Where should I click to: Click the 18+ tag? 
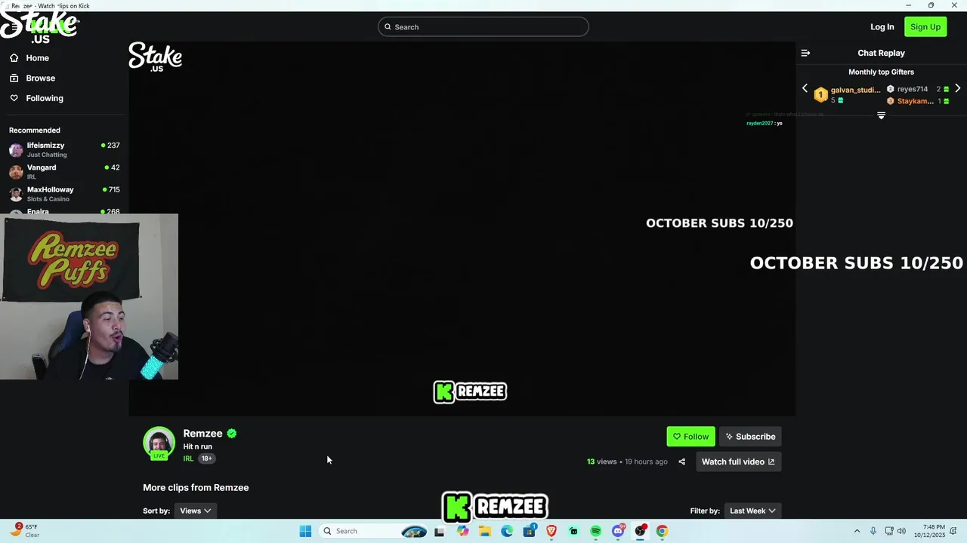click(x=206, y=459)
